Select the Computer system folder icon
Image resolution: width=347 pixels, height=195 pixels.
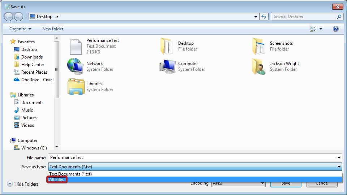[x=167, y=66]
